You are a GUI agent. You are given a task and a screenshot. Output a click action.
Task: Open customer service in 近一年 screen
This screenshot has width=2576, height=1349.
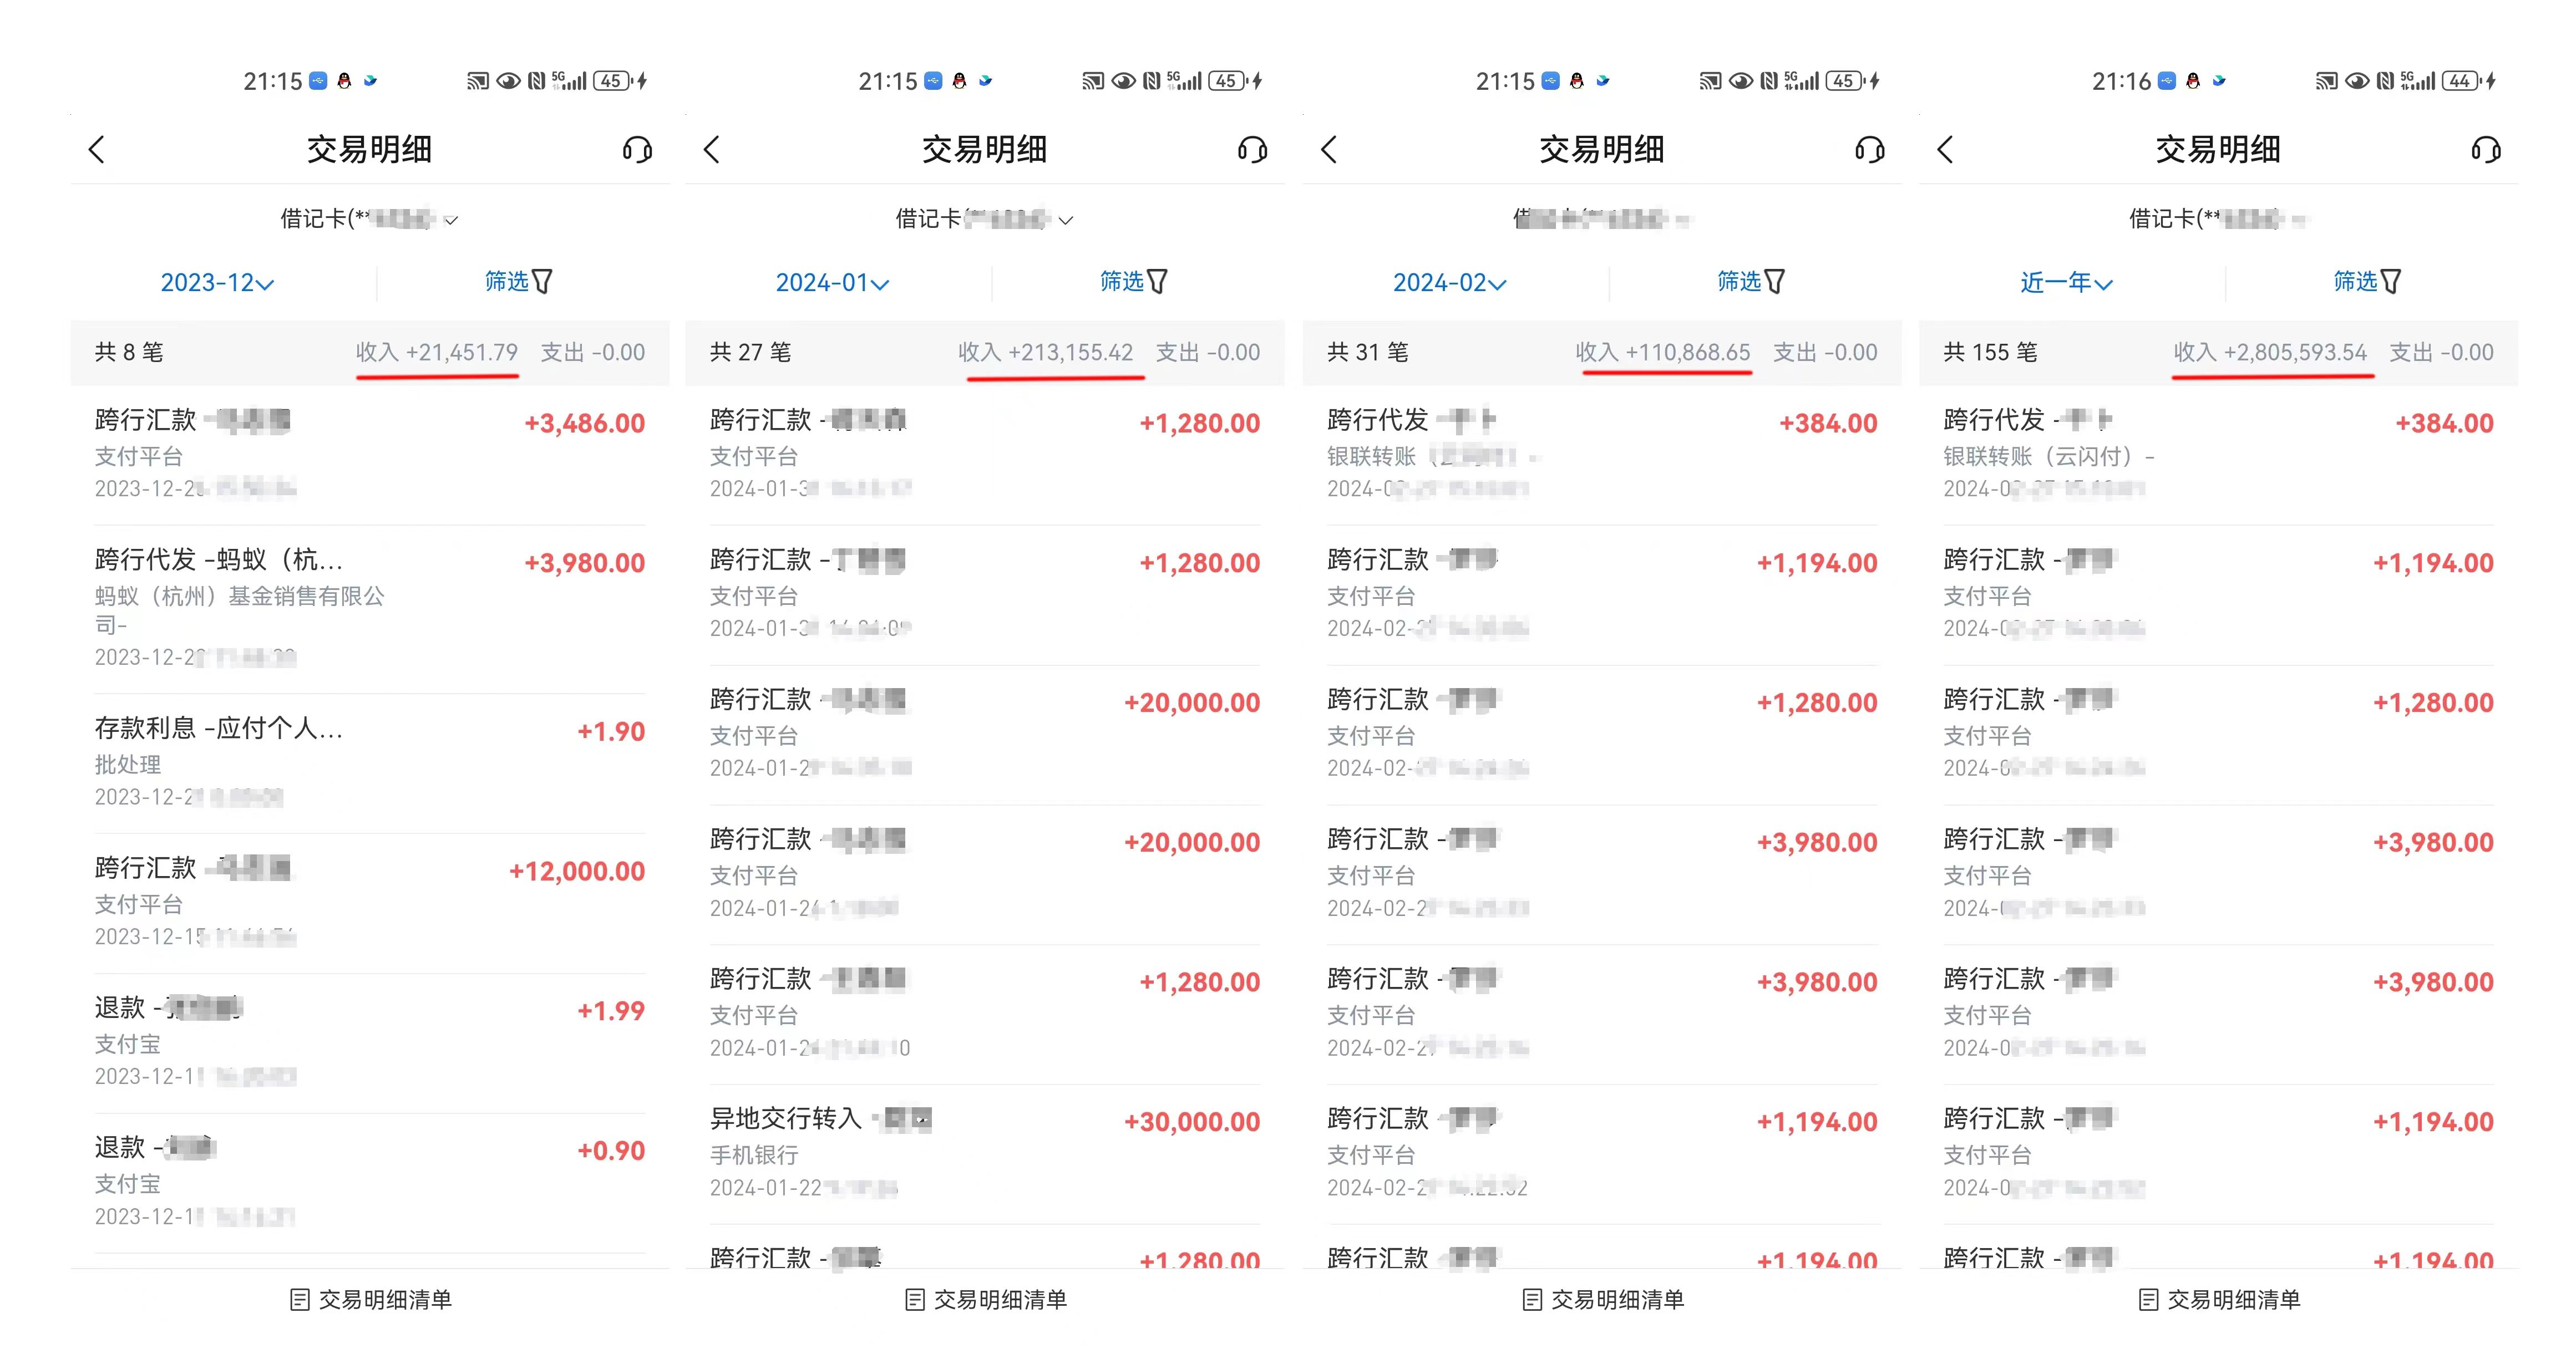tap(2485, 150)
